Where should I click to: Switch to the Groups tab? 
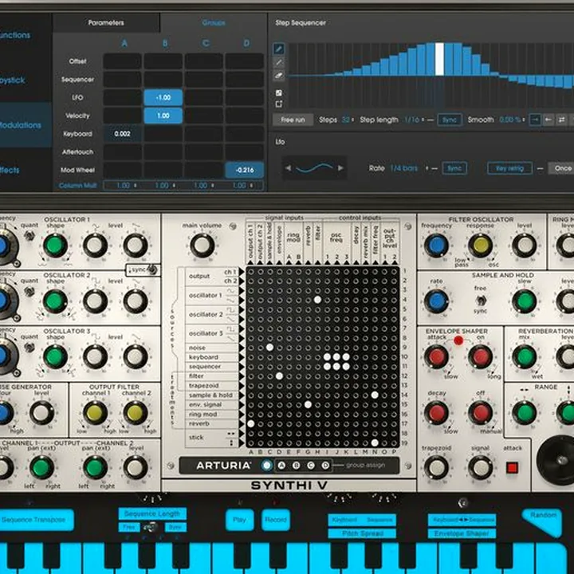click(214, 22)
